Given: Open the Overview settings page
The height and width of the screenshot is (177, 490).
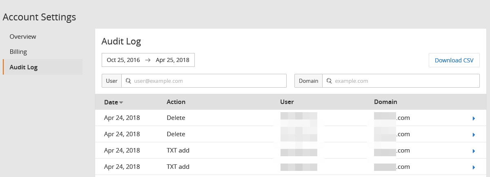Looking at the screenshot, I should 23,36.
